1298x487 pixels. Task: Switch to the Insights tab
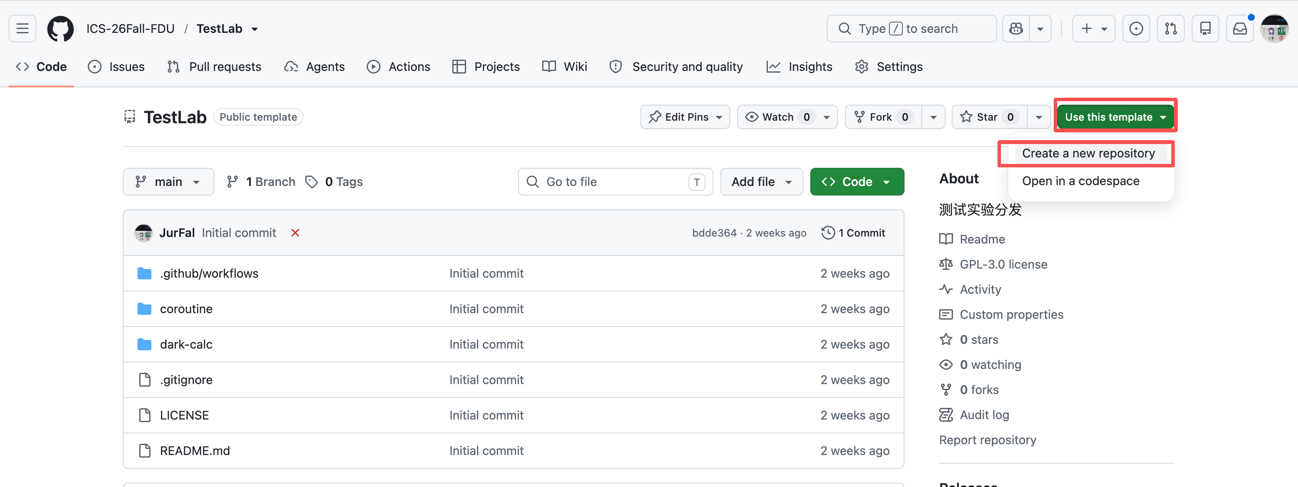[x=799, y=67]
